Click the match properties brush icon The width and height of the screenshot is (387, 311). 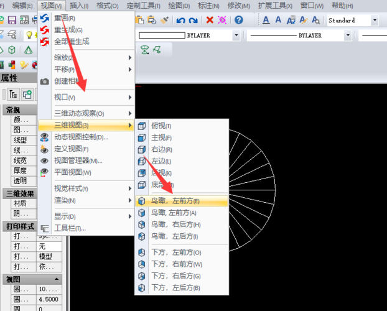pos(164,20)
